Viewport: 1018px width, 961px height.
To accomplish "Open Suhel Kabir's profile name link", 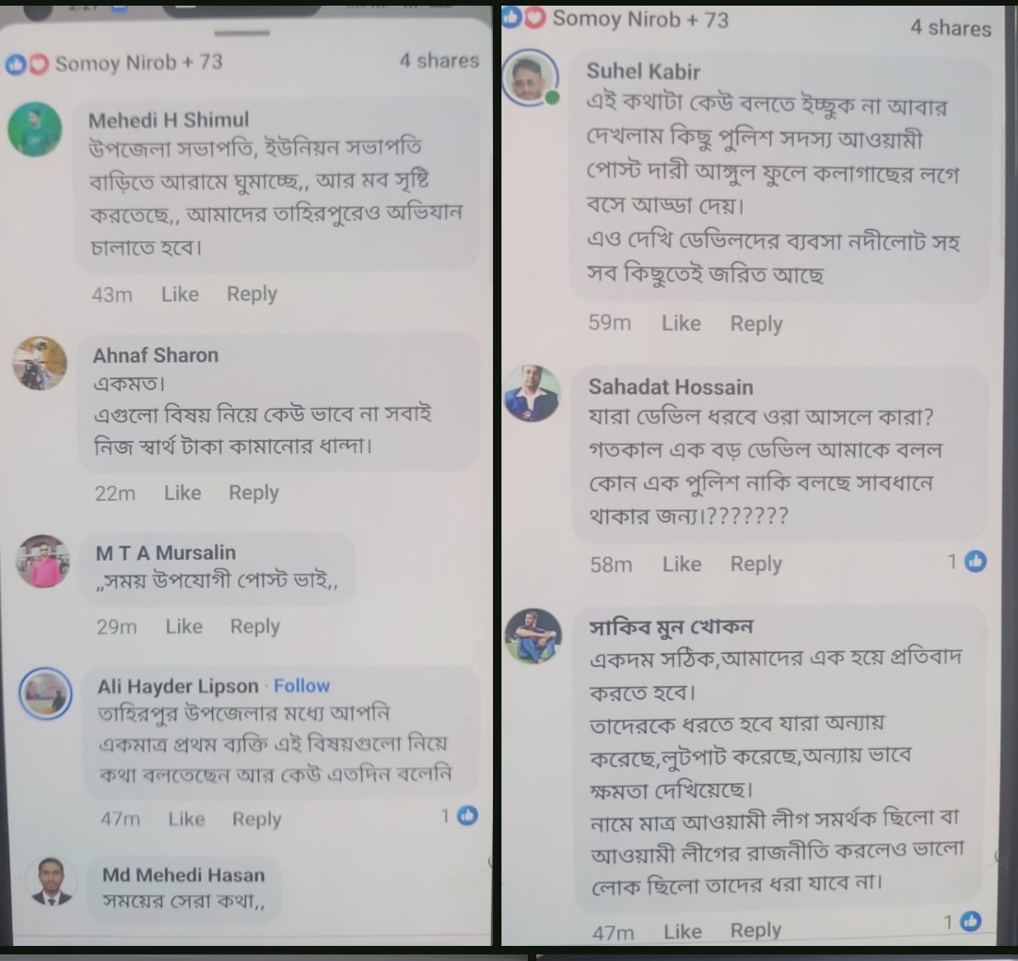I will click(643, 72).
